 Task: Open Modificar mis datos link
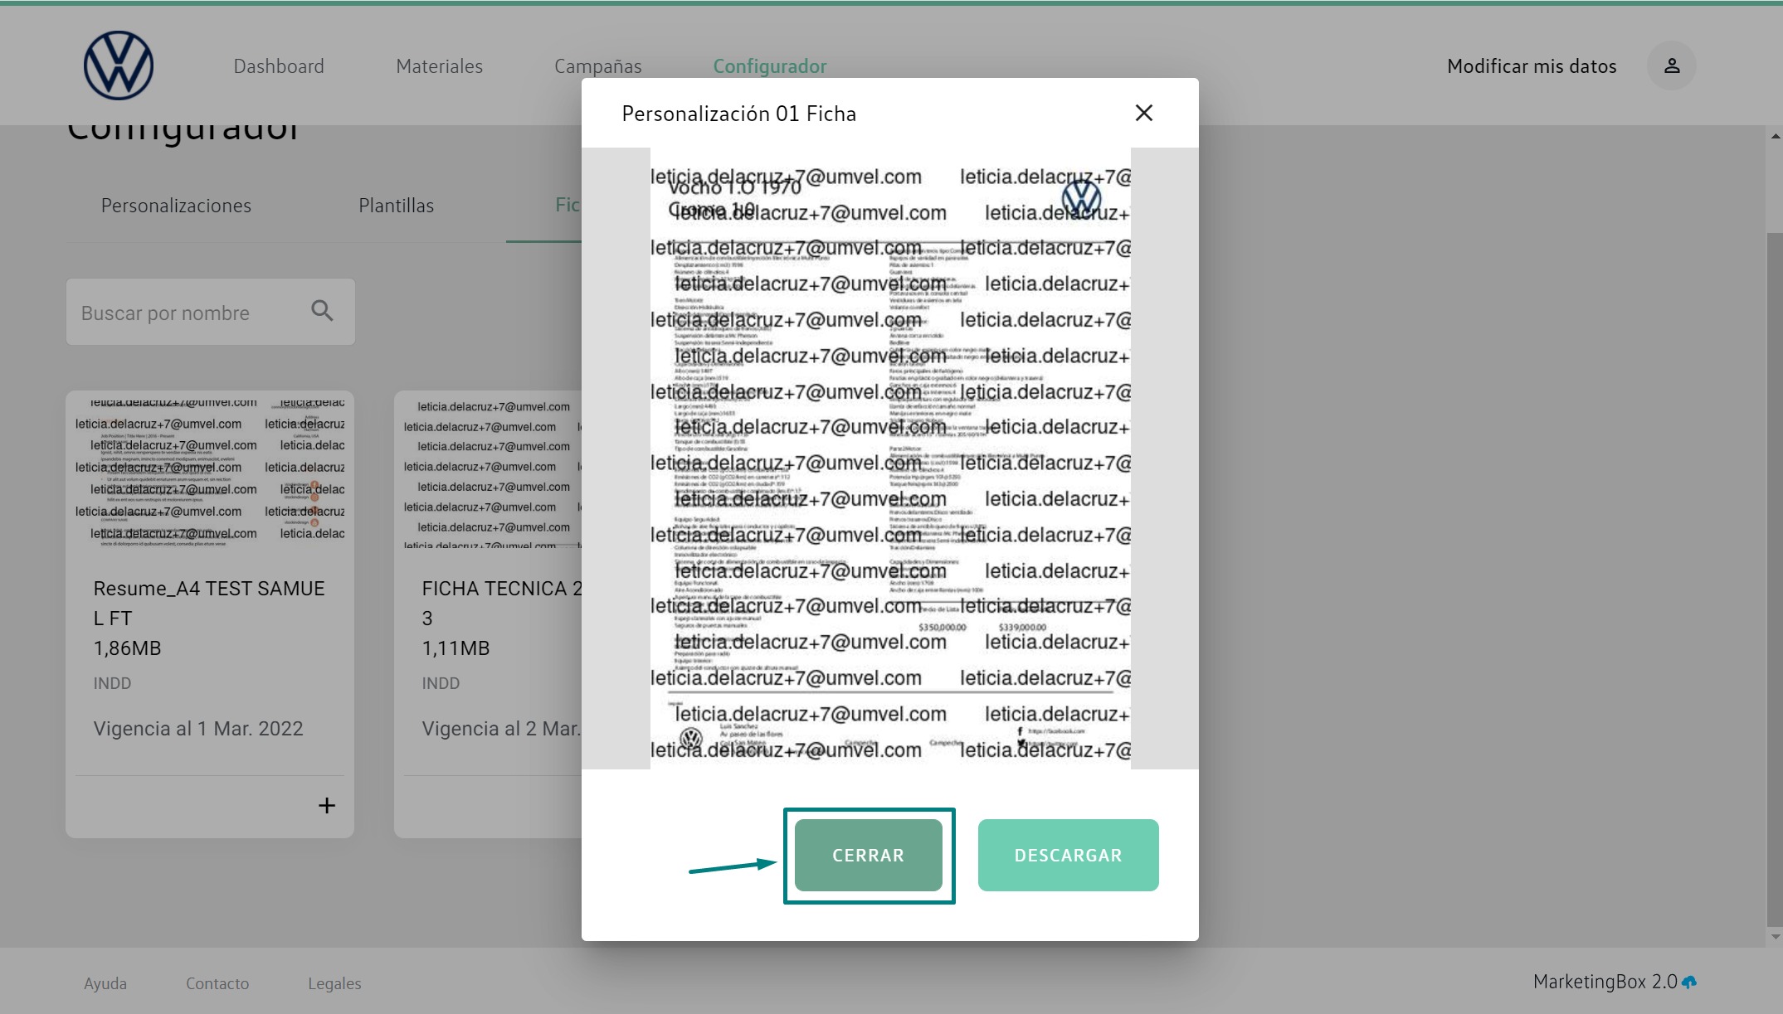pyautogui.click(x=1532, y=66)
